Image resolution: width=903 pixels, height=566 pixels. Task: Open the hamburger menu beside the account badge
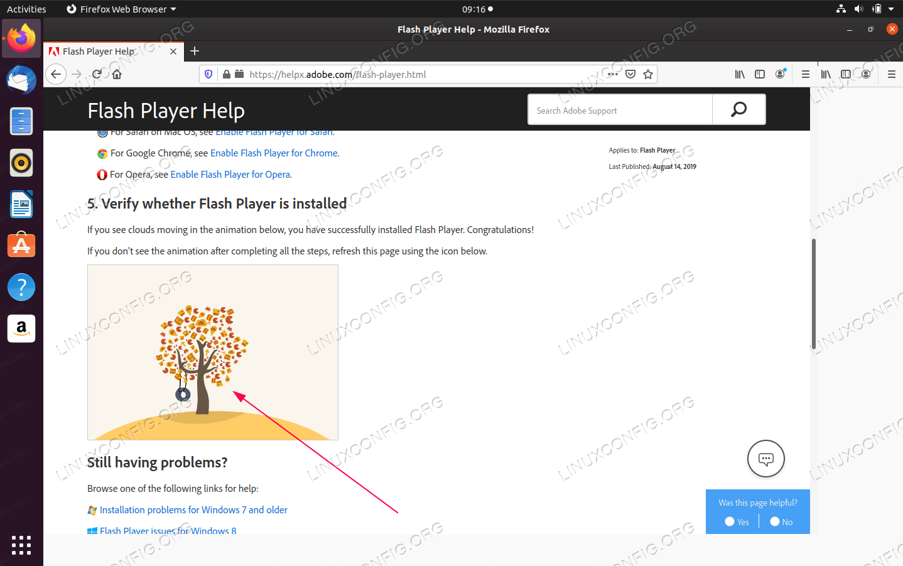805,74
